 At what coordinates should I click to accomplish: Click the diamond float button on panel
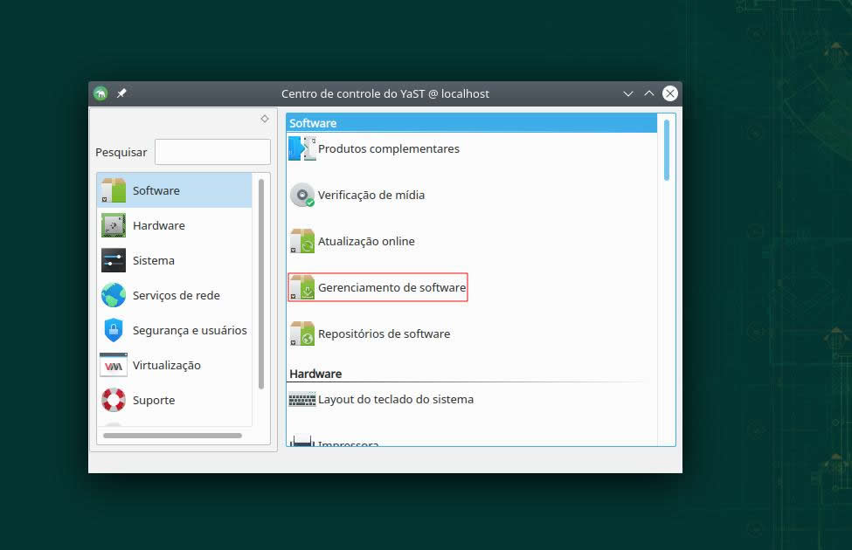(x=265, y=119)
